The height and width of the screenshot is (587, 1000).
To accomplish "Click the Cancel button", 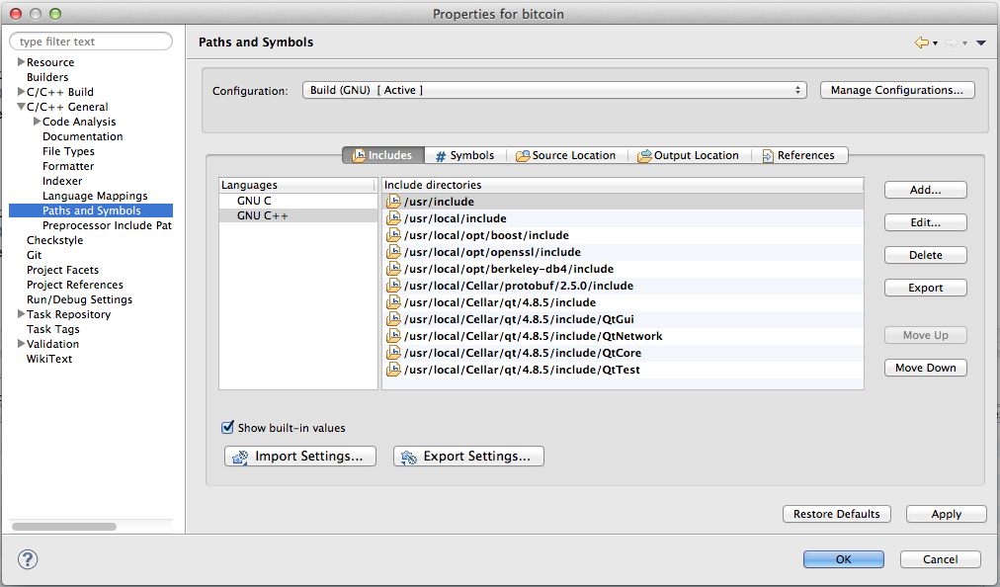I will coord(940,559).
